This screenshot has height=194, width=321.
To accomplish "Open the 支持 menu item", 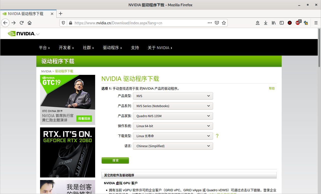I will pos(135,48).
